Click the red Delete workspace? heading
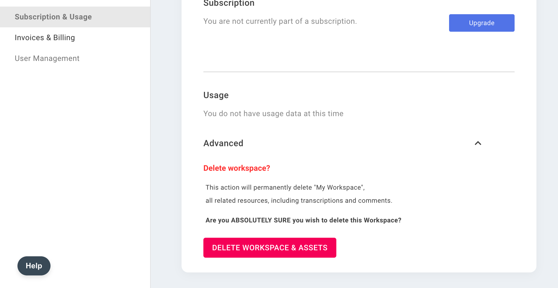Screen dimensions: 558x288 point(236,168)
